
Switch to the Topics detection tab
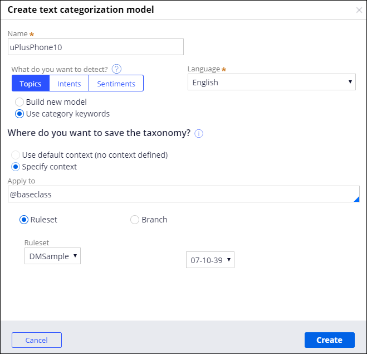(31, 84)
